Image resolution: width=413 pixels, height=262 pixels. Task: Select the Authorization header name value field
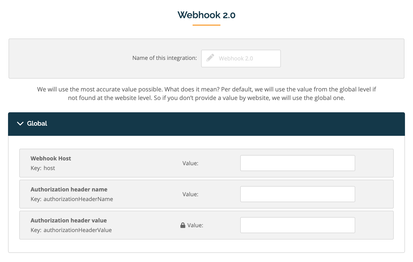point(298,194)
